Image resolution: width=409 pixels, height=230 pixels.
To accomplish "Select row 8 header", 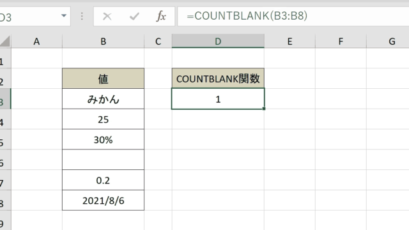I will point(5,201).
